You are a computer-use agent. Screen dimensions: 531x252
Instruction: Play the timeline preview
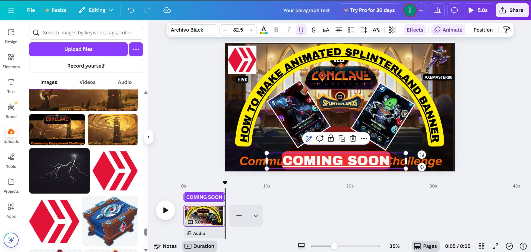click(x=165, y=210)
